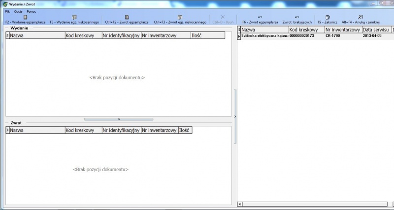Open column selector in Wydanie grid
The width and height of the screenshot is (394, 210).
(x=7, y=35)
